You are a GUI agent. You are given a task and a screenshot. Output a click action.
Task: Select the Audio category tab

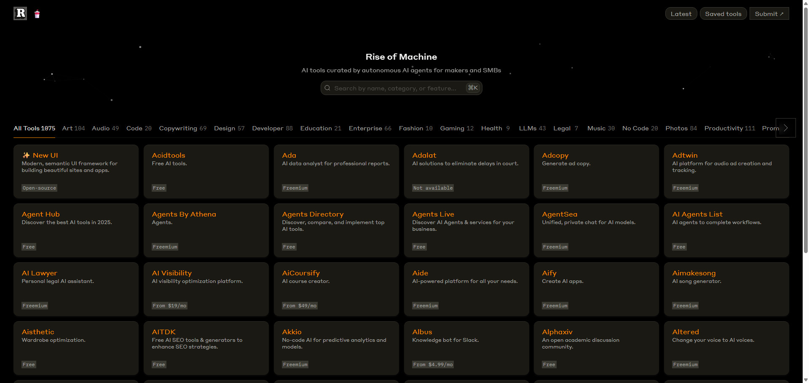pyautogui.click(x=105, y=128)
